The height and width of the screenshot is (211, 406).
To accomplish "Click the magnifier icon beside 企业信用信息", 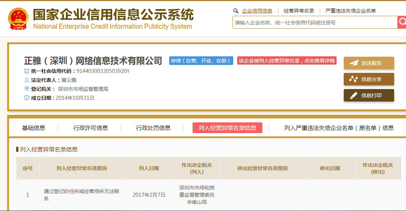I will click(x=236, y=11).
